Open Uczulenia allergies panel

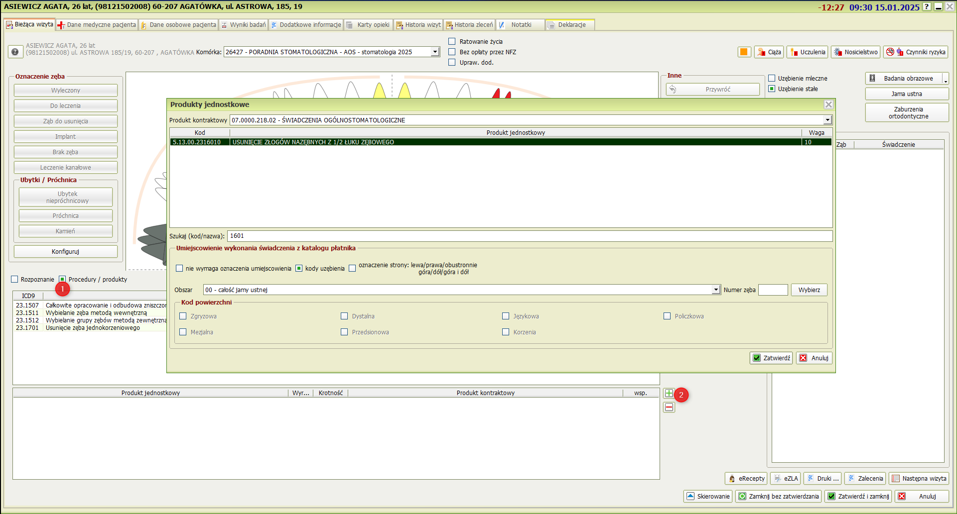click(807, 52)
